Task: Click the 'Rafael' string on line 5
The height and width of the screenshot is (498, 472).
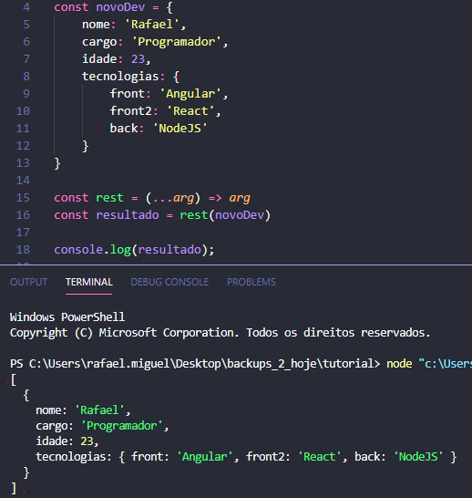Action: (x=152, y=25)
